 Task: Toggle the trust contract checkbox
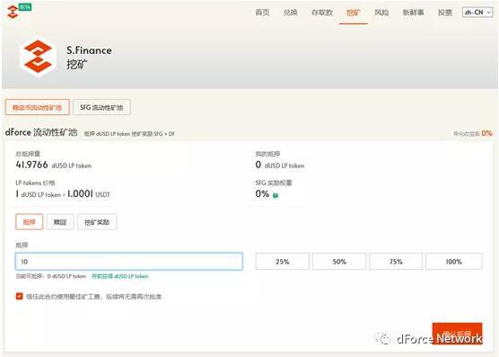click(x=19, y=296)
